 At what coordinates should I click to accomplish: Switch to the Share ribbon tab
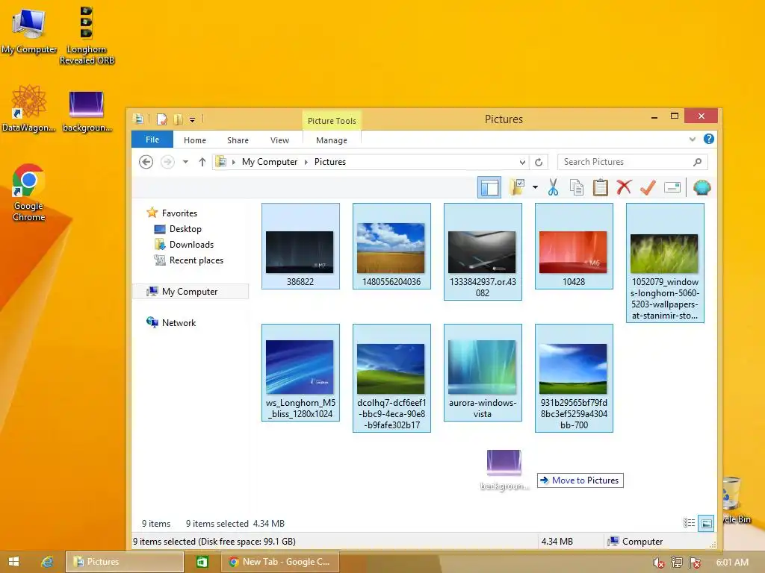point(238,140)
